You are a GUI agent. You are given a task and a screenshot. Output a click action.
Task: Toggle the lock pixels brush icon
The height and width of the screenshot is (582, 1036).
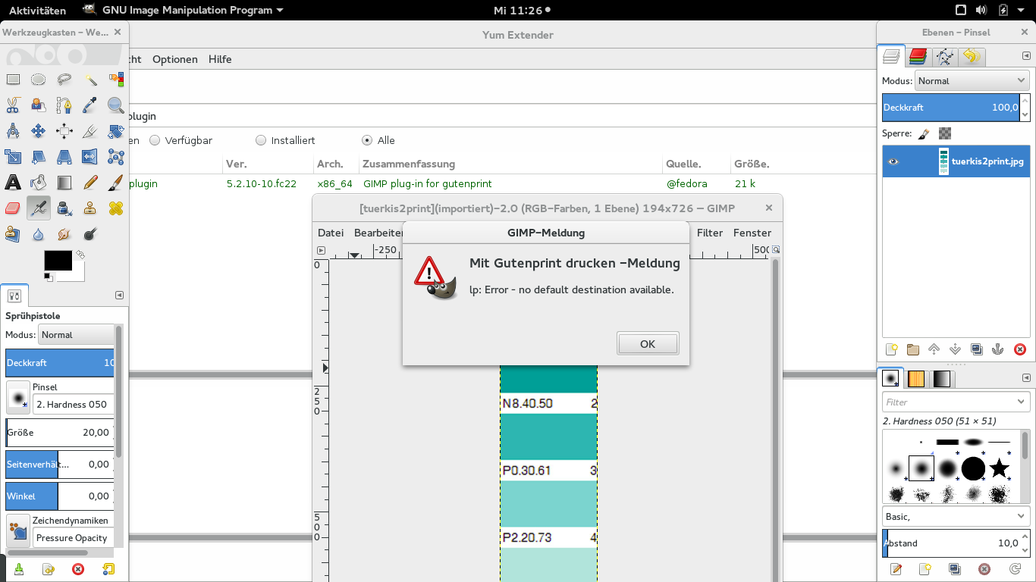[x=923, y=133]
